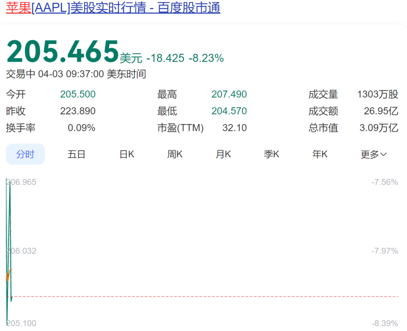
Task: Select the 分时 chart tab
Action: [x=25, y=154]
